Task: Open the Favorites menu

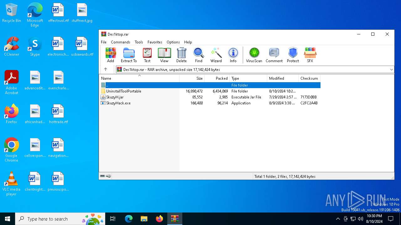Action: click(x=155, y=42)
